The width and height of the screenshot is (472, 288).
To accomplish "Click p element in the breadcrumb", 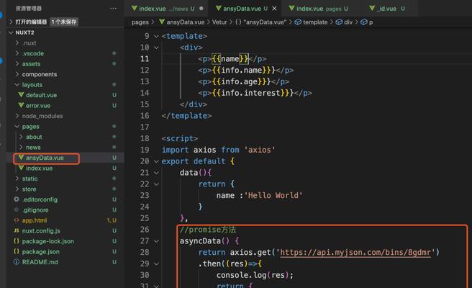I will click(371, 22).
